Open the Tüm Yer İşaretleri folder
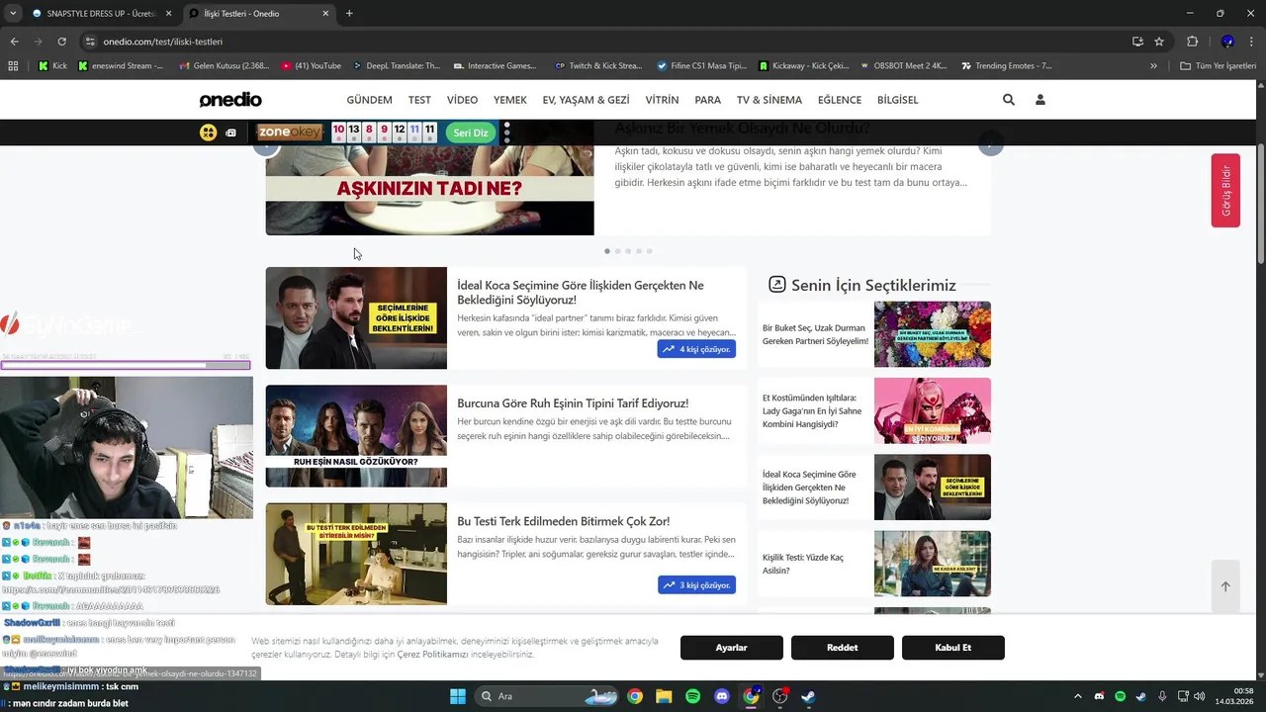 coord(1218,66)
